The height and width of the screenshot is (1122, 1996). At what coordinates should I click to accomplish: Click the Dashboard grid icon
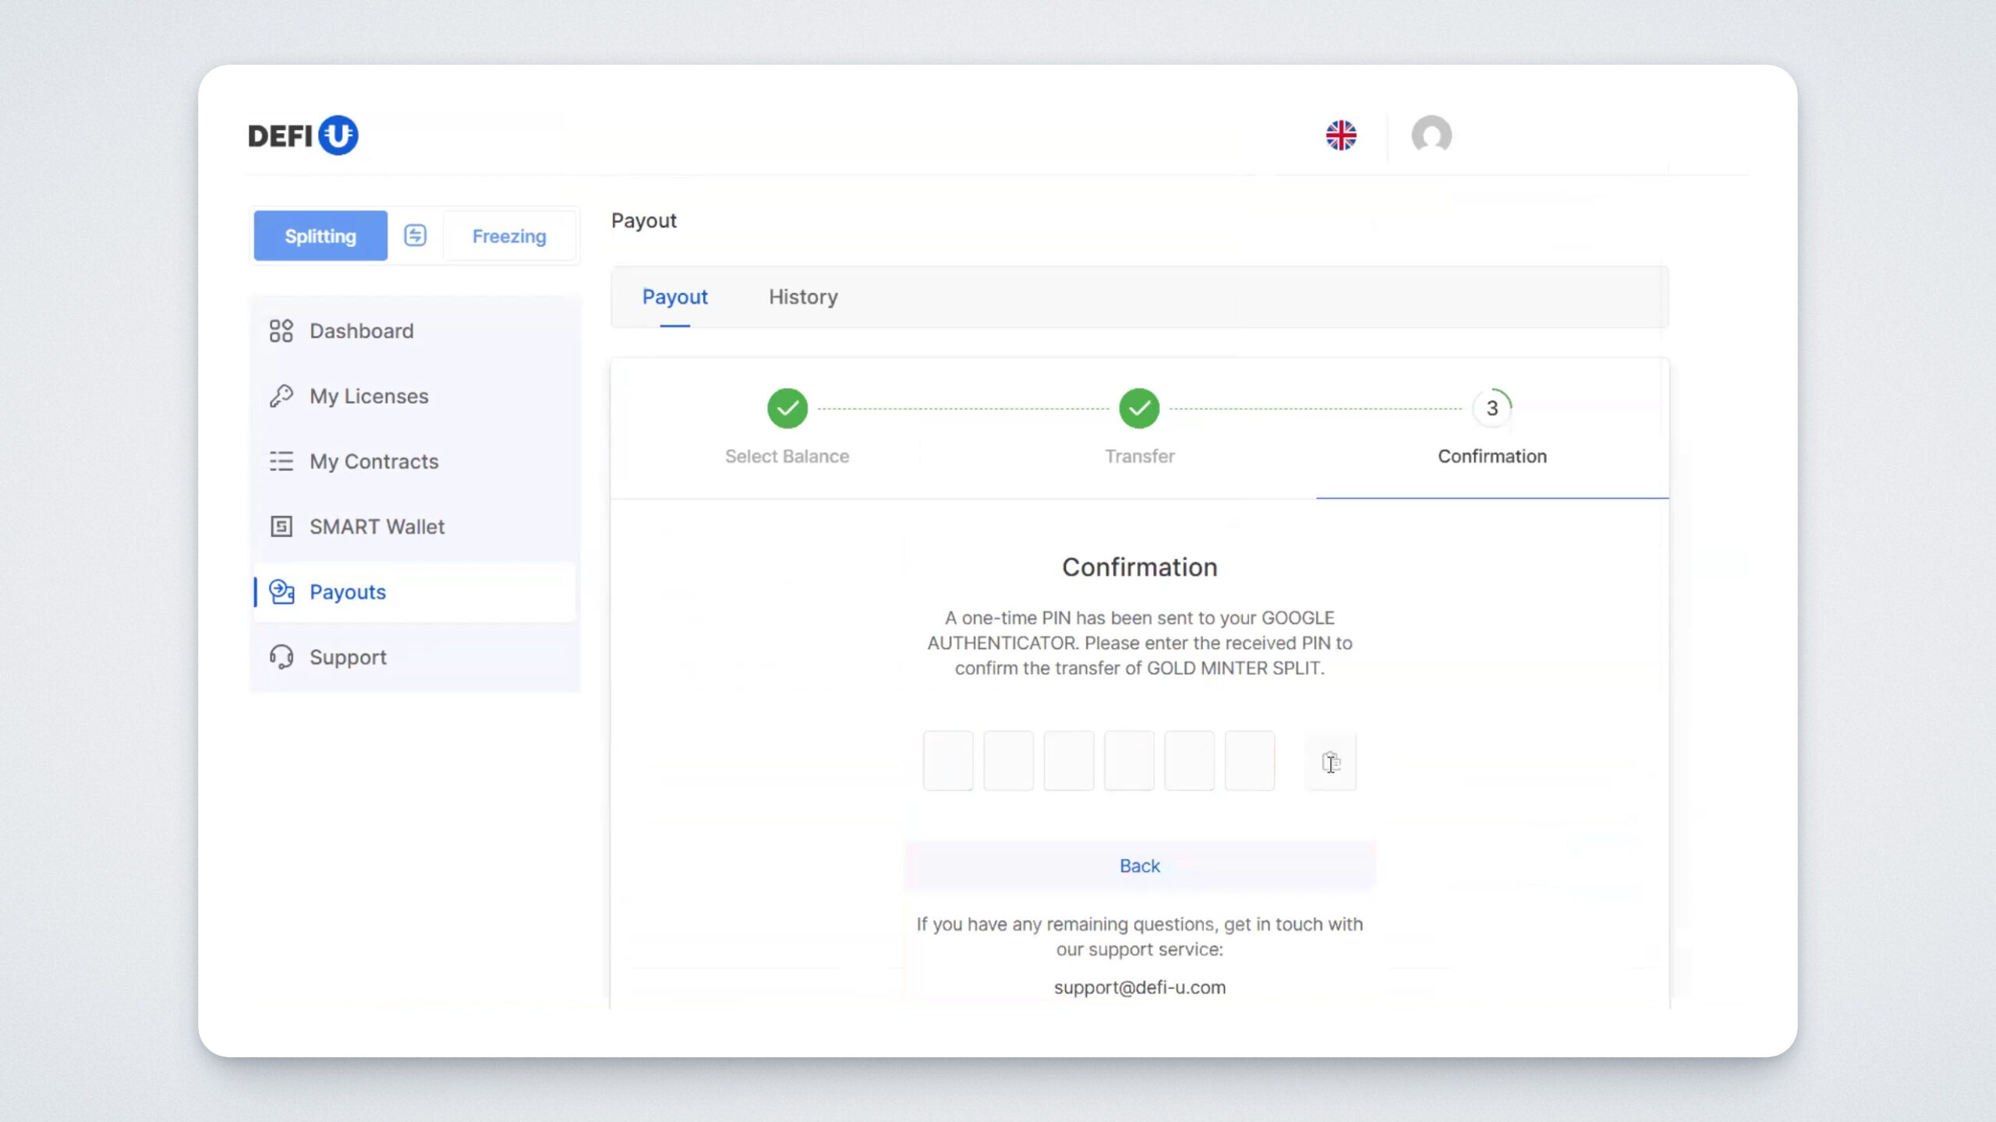[281, 331]
